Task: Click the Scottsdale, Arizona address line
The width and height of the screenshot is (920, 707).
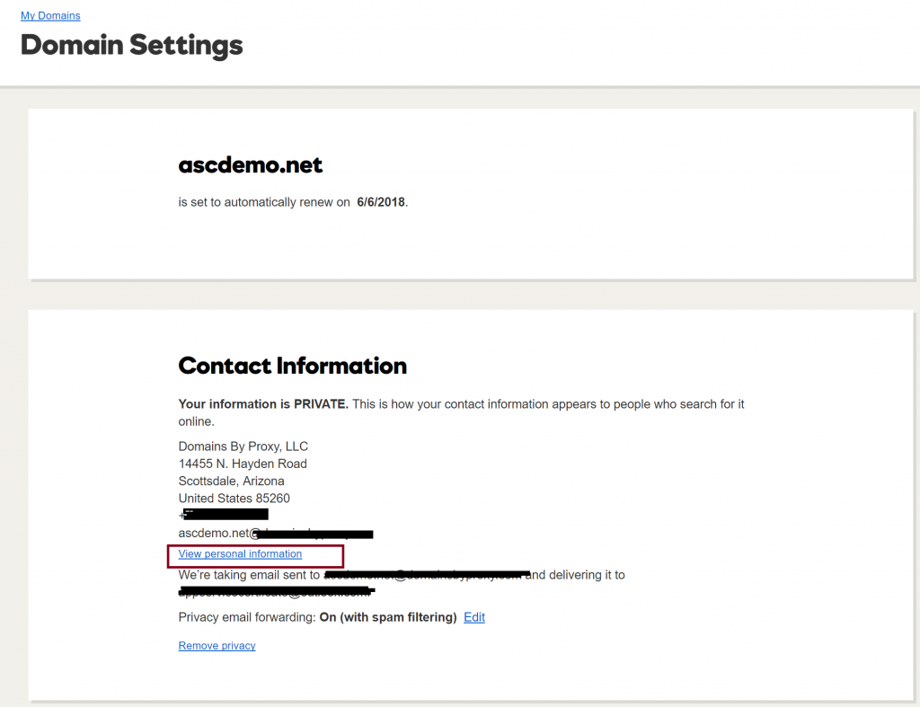Action: tap(231, 481)
